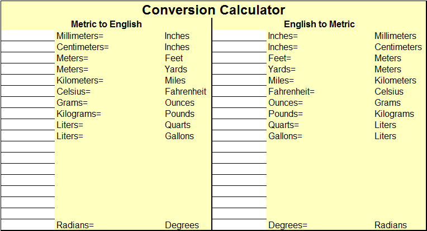This screenshot has width=427, height=231.
Task: Select the Inches to Millimeters input cell
Action: click(x=239, y=36)
